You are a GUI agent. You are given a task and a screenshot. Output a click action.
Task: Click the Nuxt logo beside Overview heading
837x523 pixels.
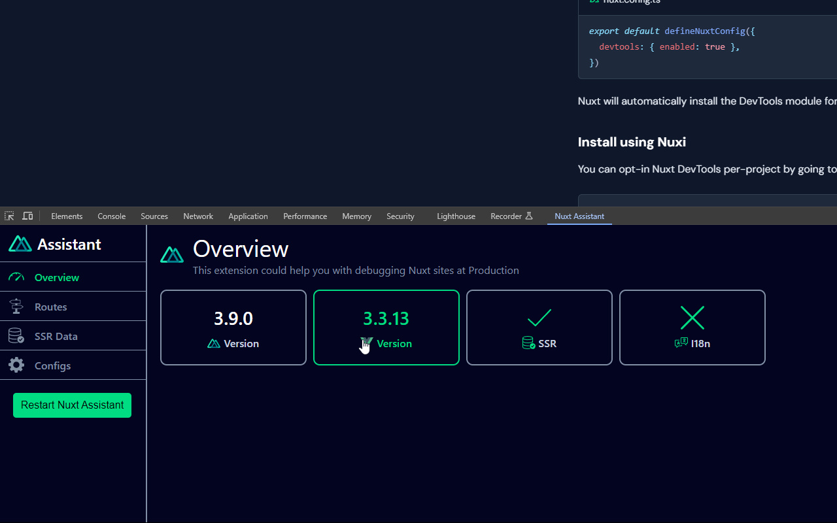172,255
